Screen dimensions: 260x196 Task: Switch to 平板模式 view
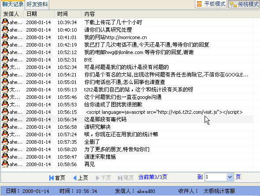211,4
